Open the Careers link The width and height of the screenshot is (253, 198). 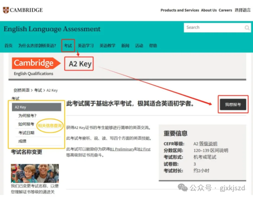(x=225, y=10)
